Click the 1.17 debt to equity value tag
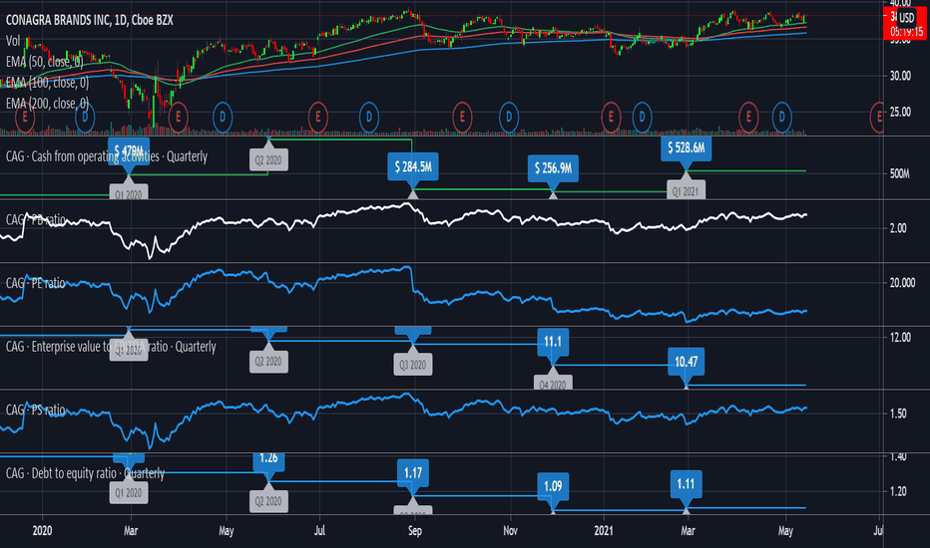 (x=413, y=472)
